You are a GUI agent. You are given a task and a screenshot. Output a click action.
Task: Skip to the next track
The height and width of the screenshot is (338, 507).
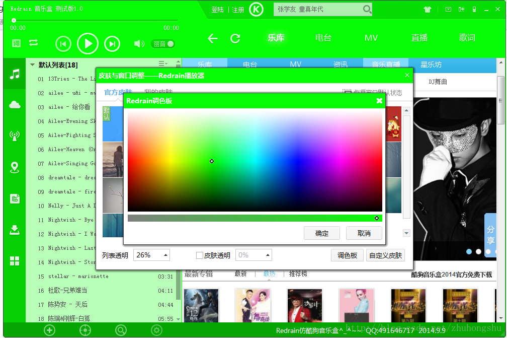tap(112, 44)
